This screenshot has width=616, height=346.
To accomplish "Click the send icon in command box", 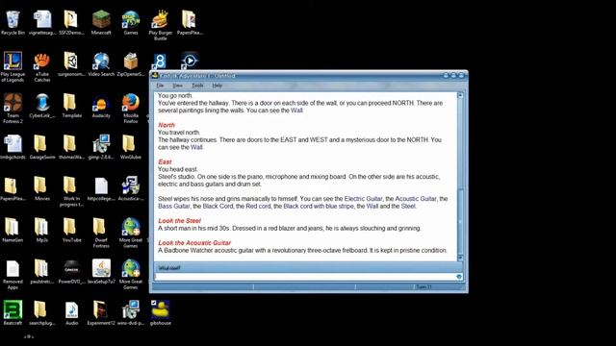I will (459, 277).
